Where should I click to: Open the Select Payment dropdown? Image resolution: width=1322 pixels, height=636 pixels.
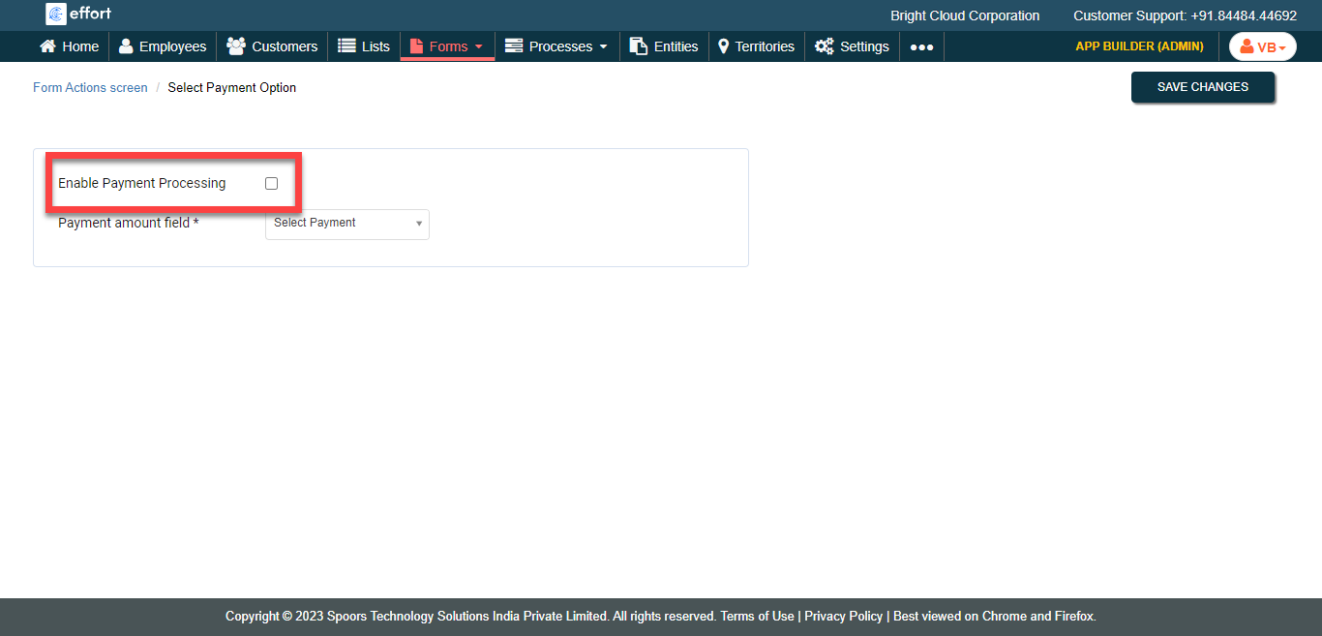(x=346, y=224)
